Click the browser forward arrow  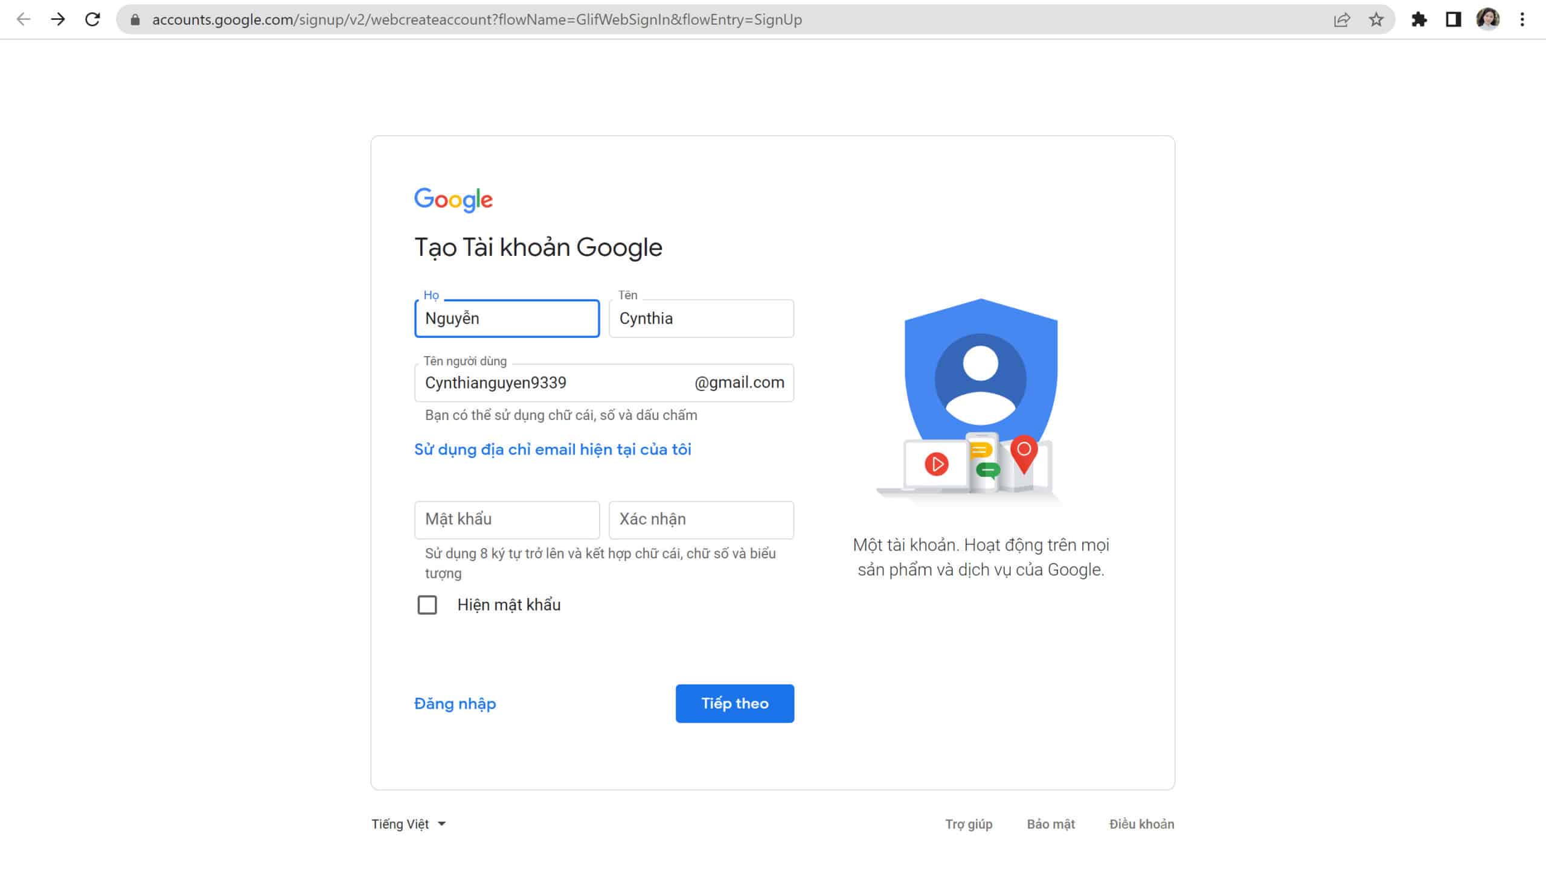pos(58,19)
